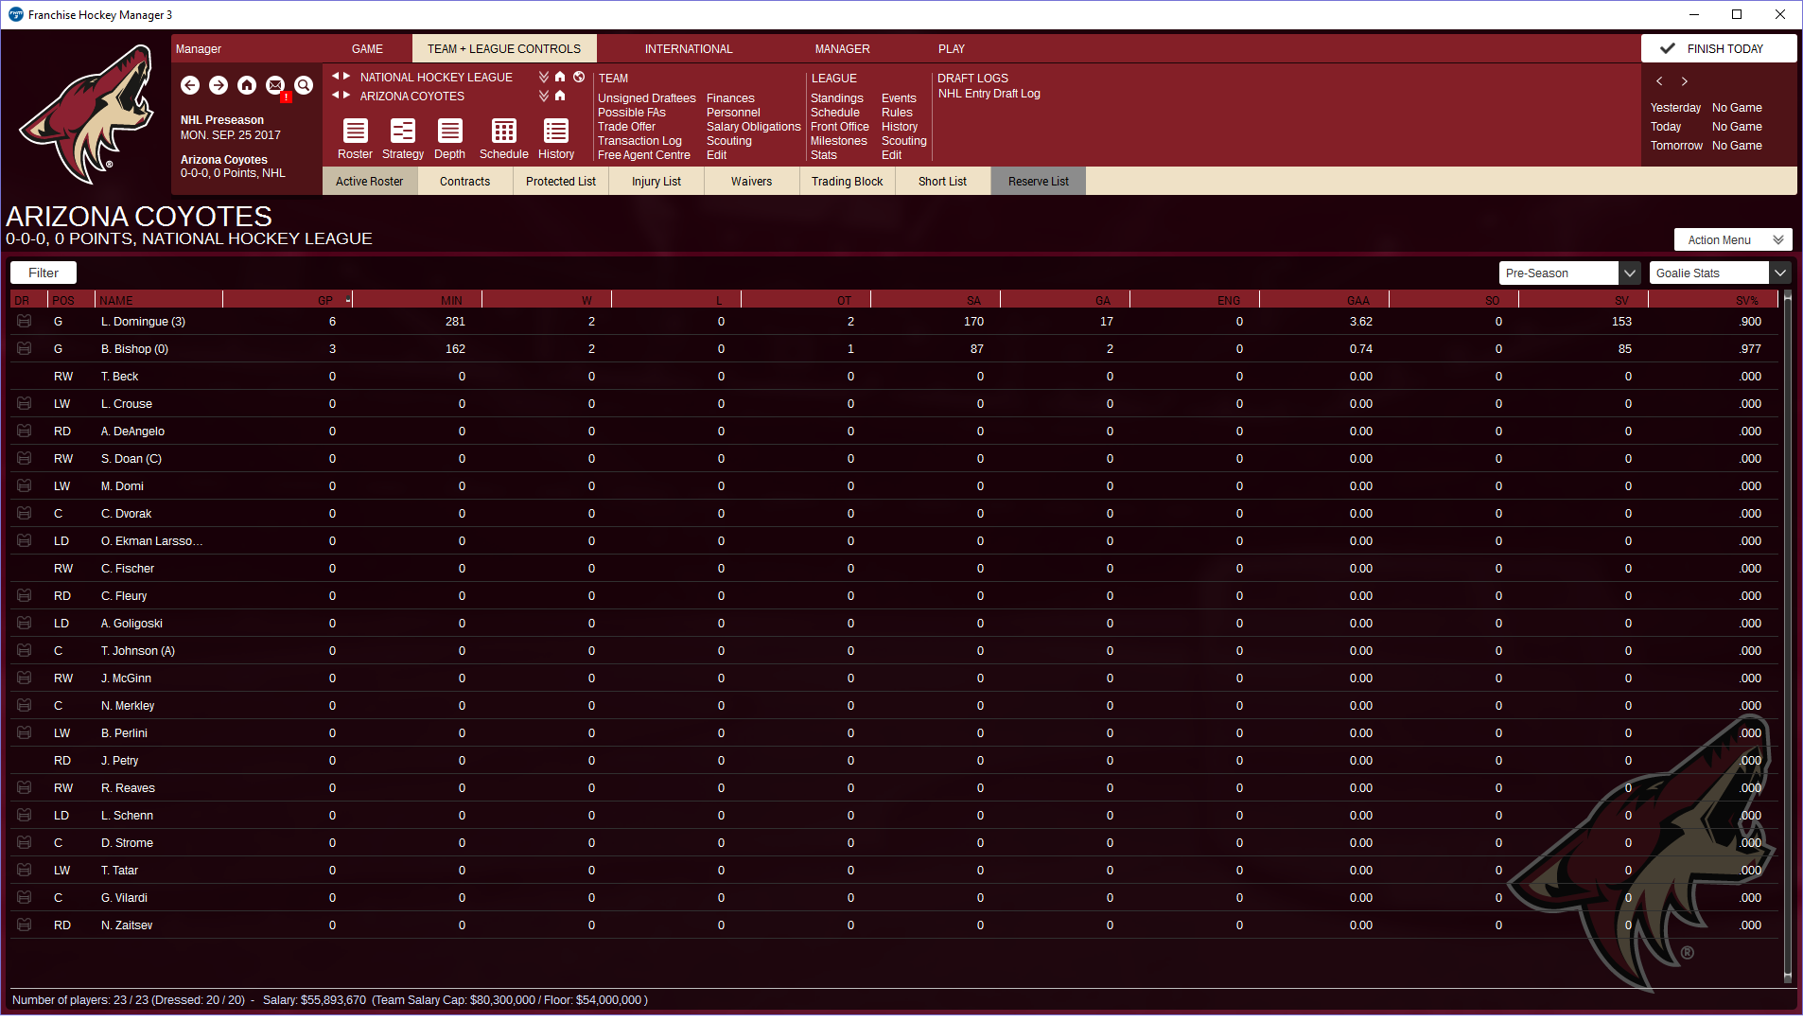Open the Free Agent Centre link
Screen dimensions: 1803x1022
(x=644, y=155)
